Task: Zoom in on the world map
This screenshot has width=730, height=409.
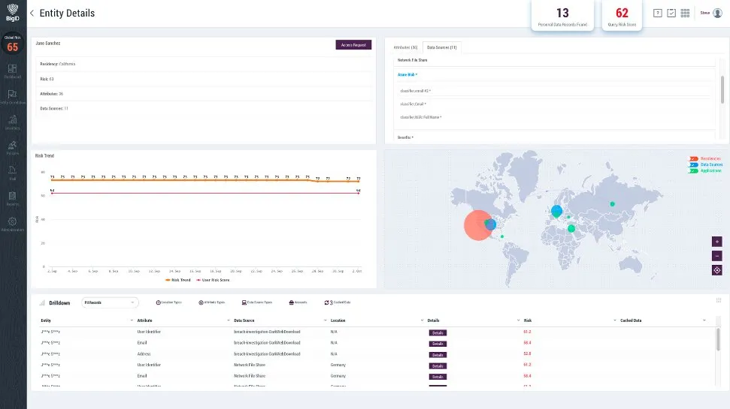Action: click(x=716, y=242)
